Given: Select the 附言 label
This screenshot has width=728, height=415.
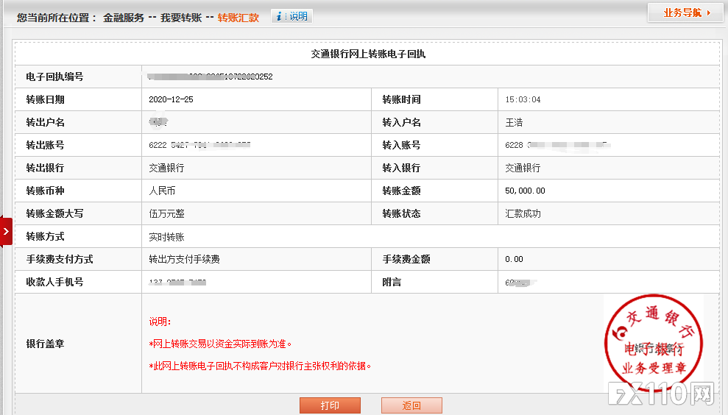Looking at the screenshot, I should pos(392,282).
